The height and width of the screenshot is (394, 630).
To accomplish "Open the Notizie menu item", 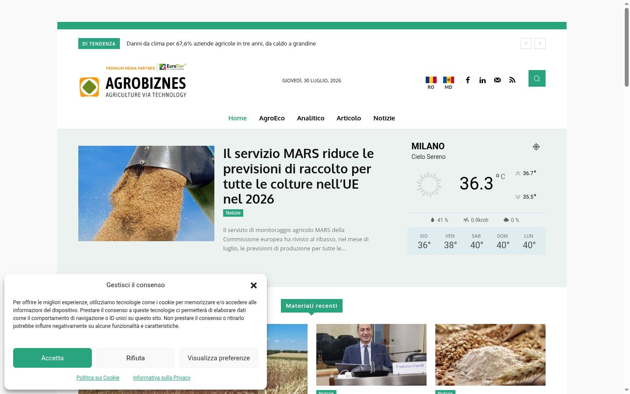I will click(x=384, y=118).
